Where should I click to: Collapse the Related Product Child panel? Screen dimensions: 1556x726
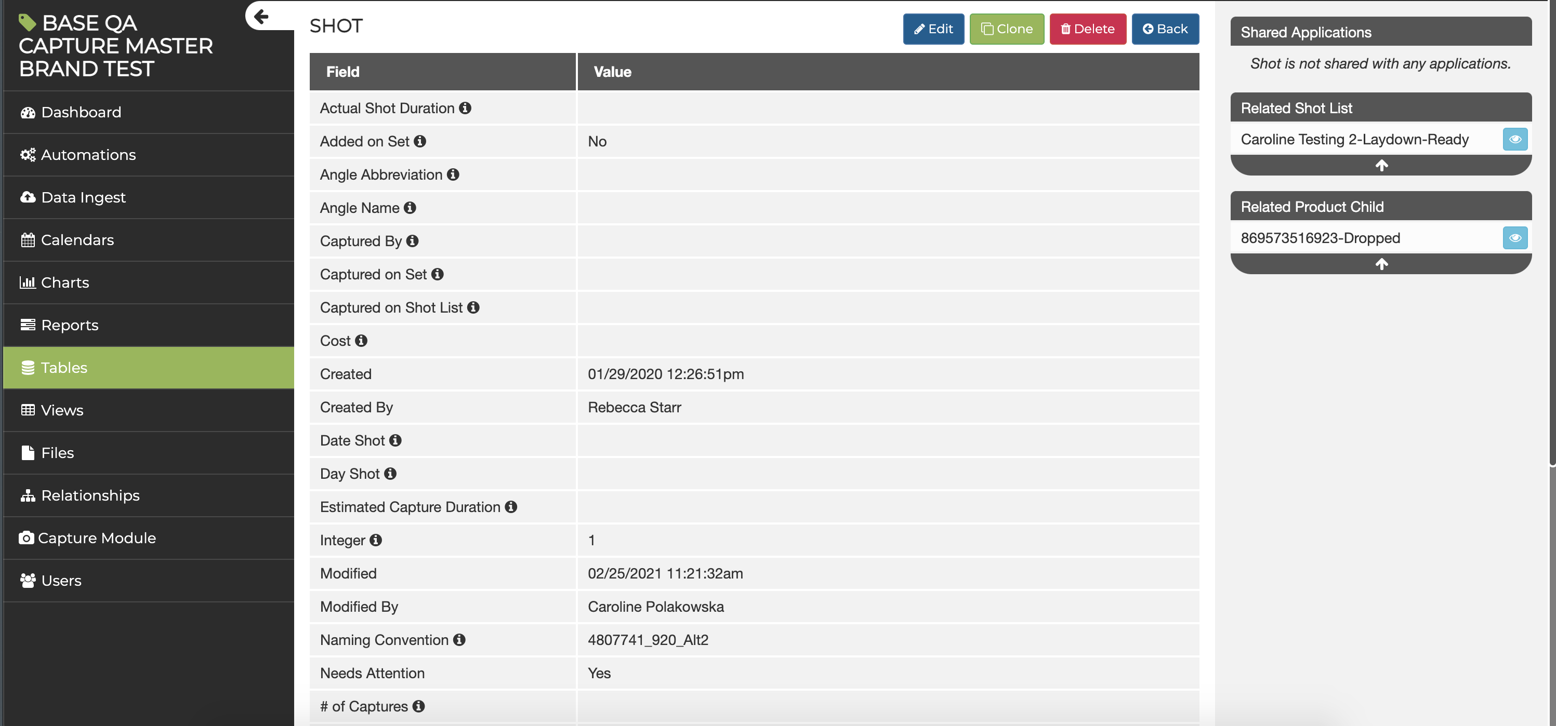1381,264
